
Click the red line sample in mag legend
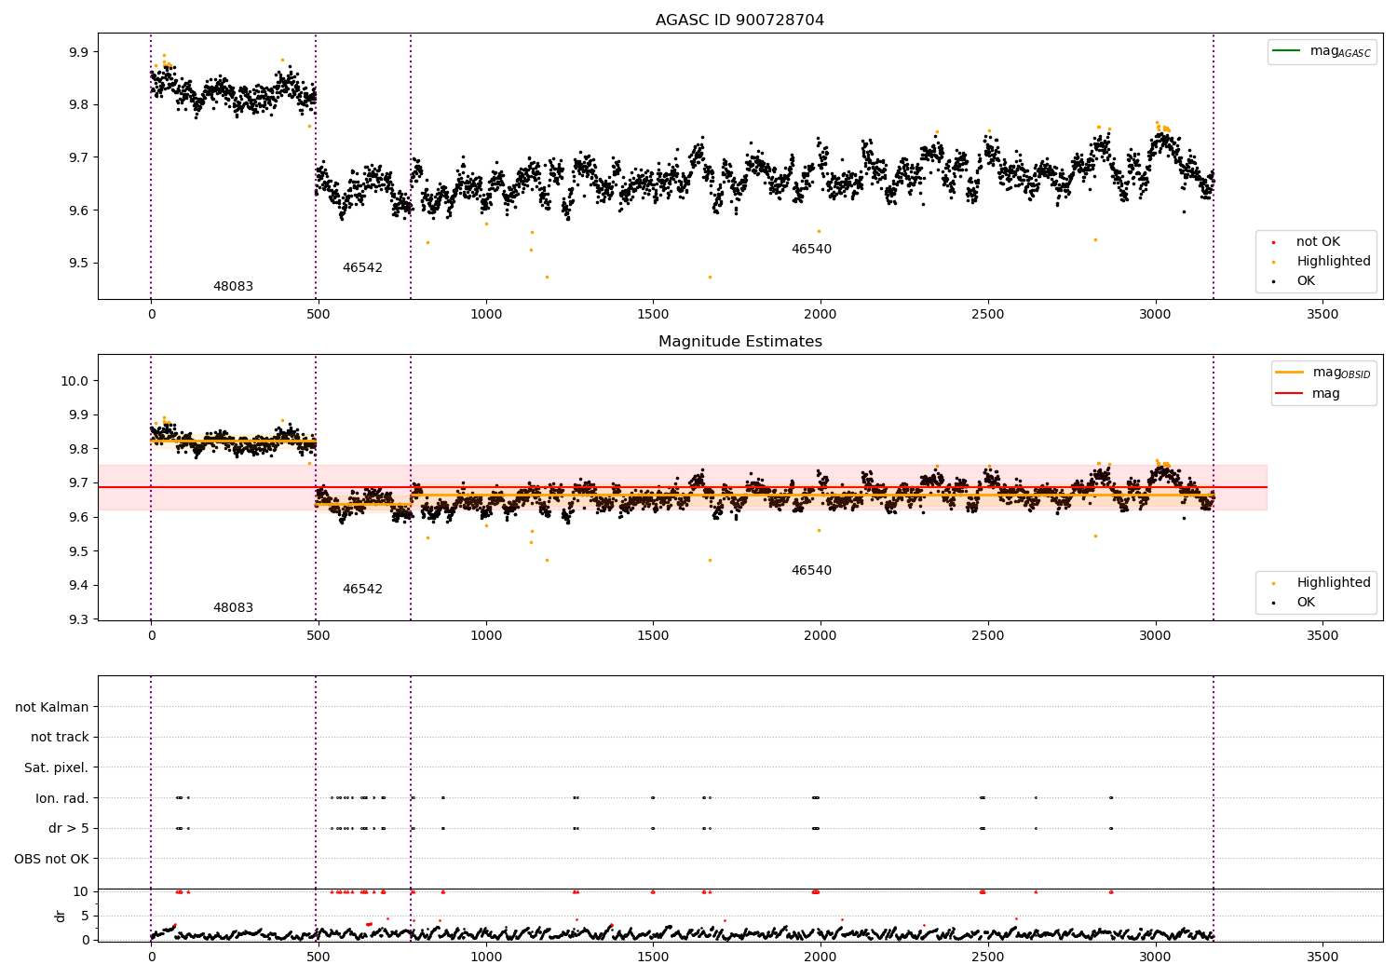click(x=1289, y=394)
